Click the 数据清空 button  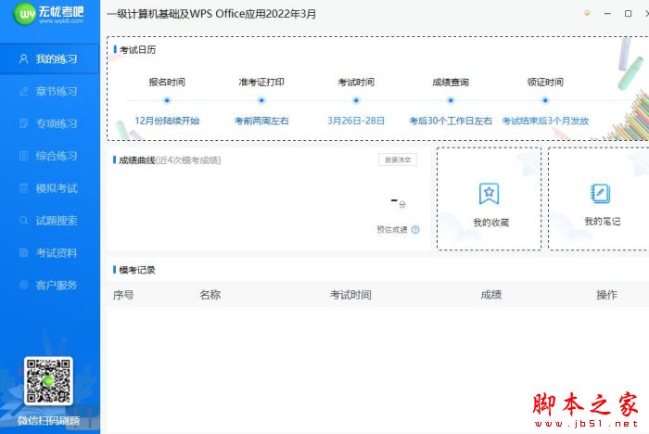[398, 160]
